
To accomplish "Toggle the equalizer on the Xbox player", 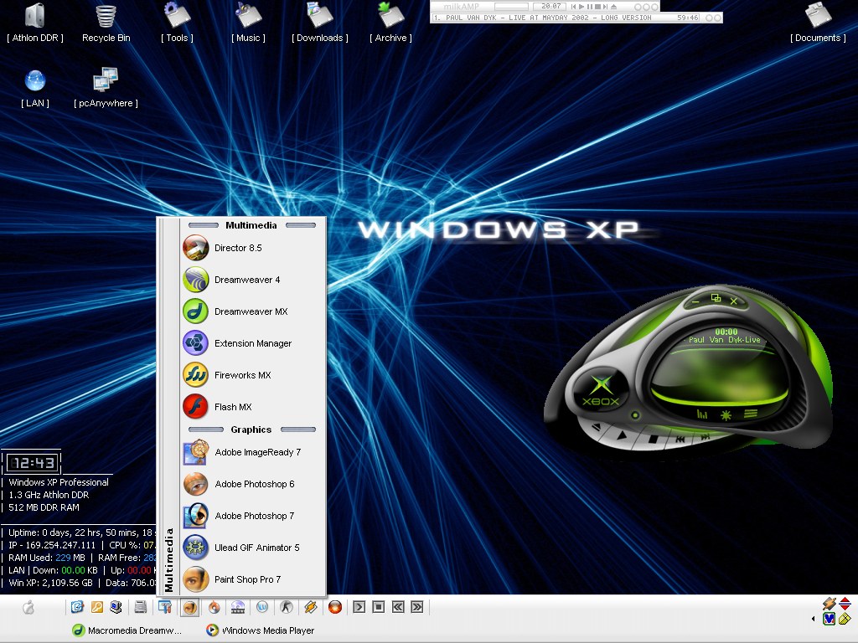I will [x=702, y=414].
